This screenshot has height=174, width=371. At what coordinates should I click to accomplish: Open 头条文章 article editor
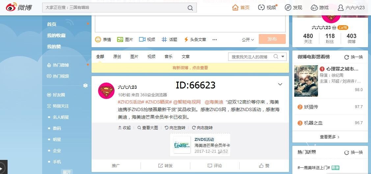[x=195, y=40]
